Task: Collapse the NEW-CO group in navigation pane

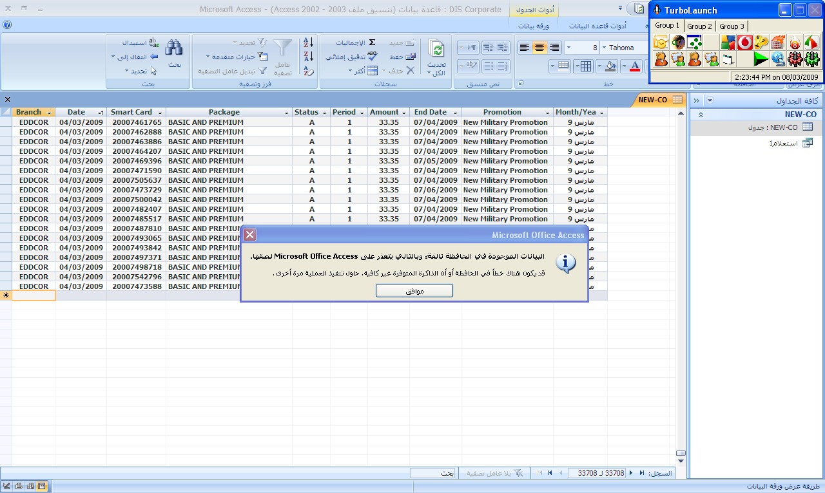Action: (x=701, y=115)
